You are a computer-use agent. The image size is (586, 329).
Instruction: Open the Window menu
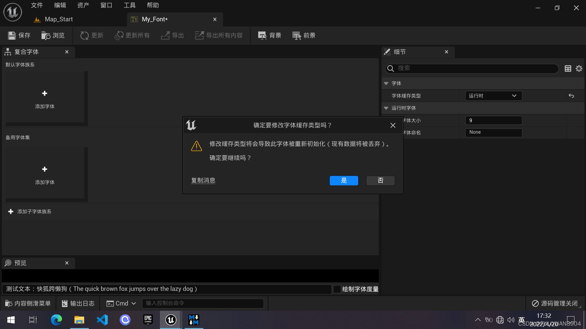point(106,5)
